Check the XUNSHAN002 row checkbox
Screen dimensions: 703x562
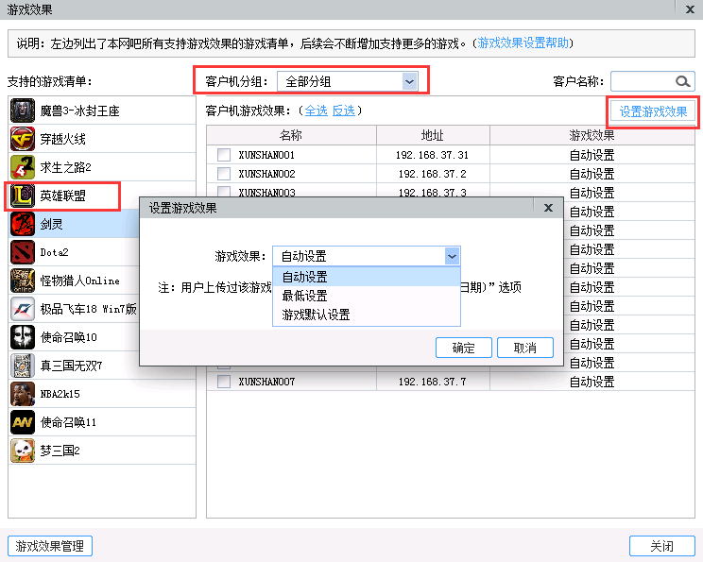[x=224, y=174]
